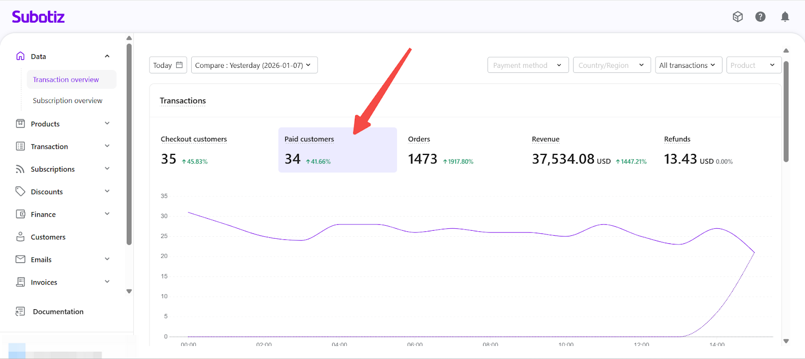The width and height of the screenshot is (805, 359).
Task: Click the Discounts tag icon
Action: (20, 192)
